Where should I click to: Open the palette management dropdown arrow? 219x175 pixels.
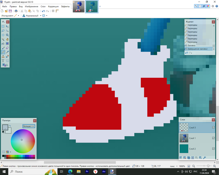coord(10,152)
